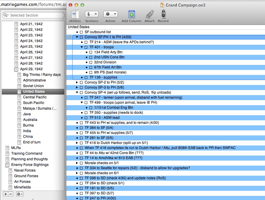The width and height of the screenshot is (265, 200).
Task: Collapse the Convoy SP-4 row
Action: (x=77, y=92)
